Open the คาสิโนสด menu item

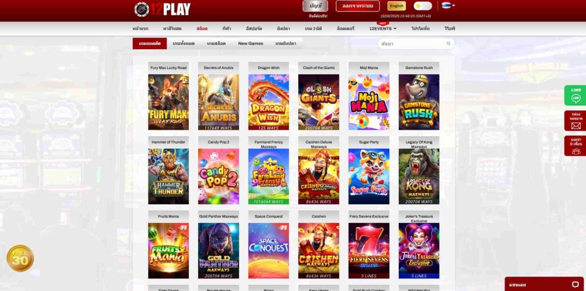(x=172, y=29)
